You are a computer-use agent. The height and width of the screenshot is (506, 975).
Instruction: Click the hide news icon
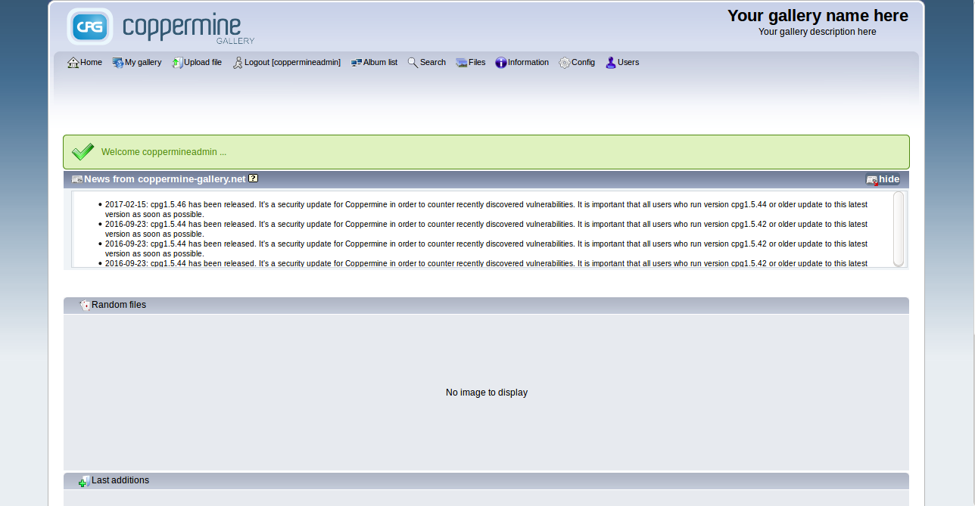point(872,180)
